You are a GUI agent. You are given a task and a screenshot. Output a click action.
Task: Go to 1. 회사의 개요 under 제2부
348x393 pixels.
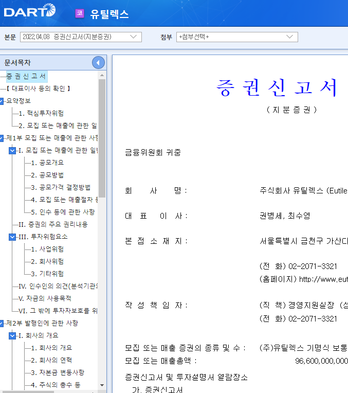(x=51, y=348)
